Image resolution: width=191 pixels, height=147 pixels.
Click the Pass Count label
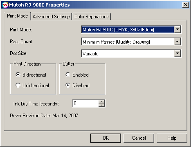(x=21, y=42)
